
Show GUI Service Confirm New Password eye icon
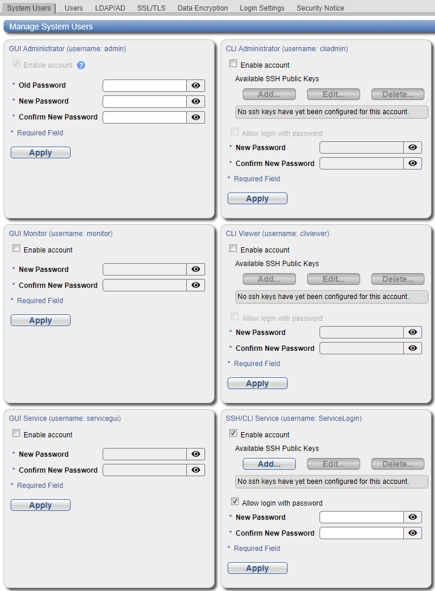coord(196,470)
